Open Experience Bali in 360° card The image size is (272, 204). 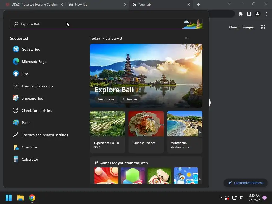[107, 132]
